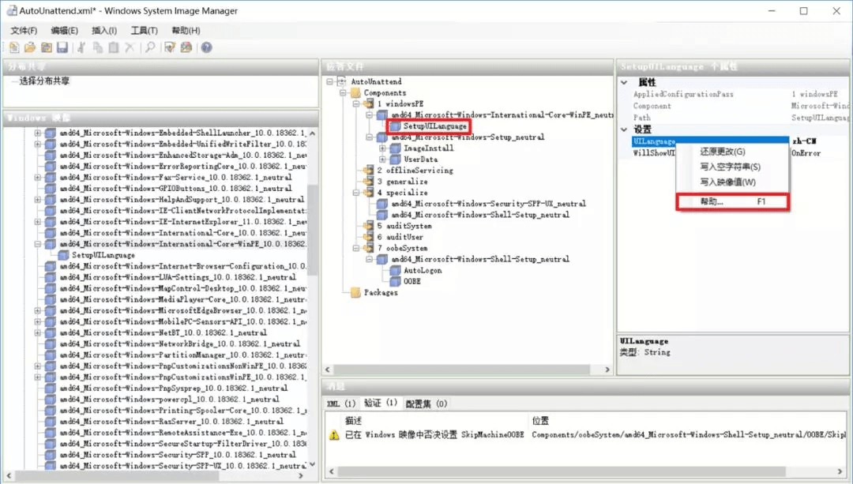
Task: Expand the ImageInstall node
Action: [383, 148]
